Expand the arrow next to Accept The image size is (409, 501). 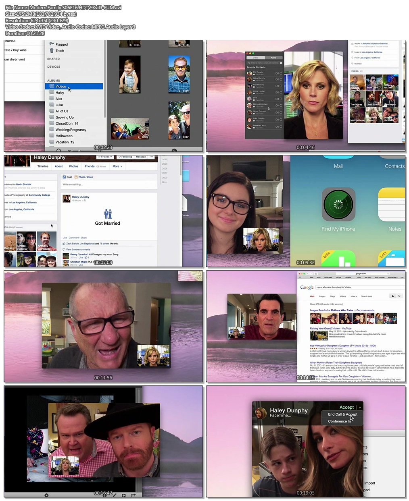[360, 407]
